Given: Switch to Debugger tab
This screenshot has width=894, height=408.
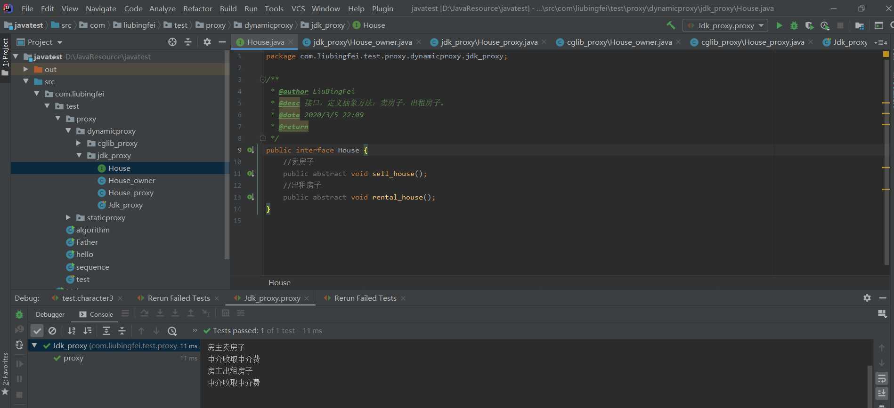Looking at the screenshot, I should (50, 314).
